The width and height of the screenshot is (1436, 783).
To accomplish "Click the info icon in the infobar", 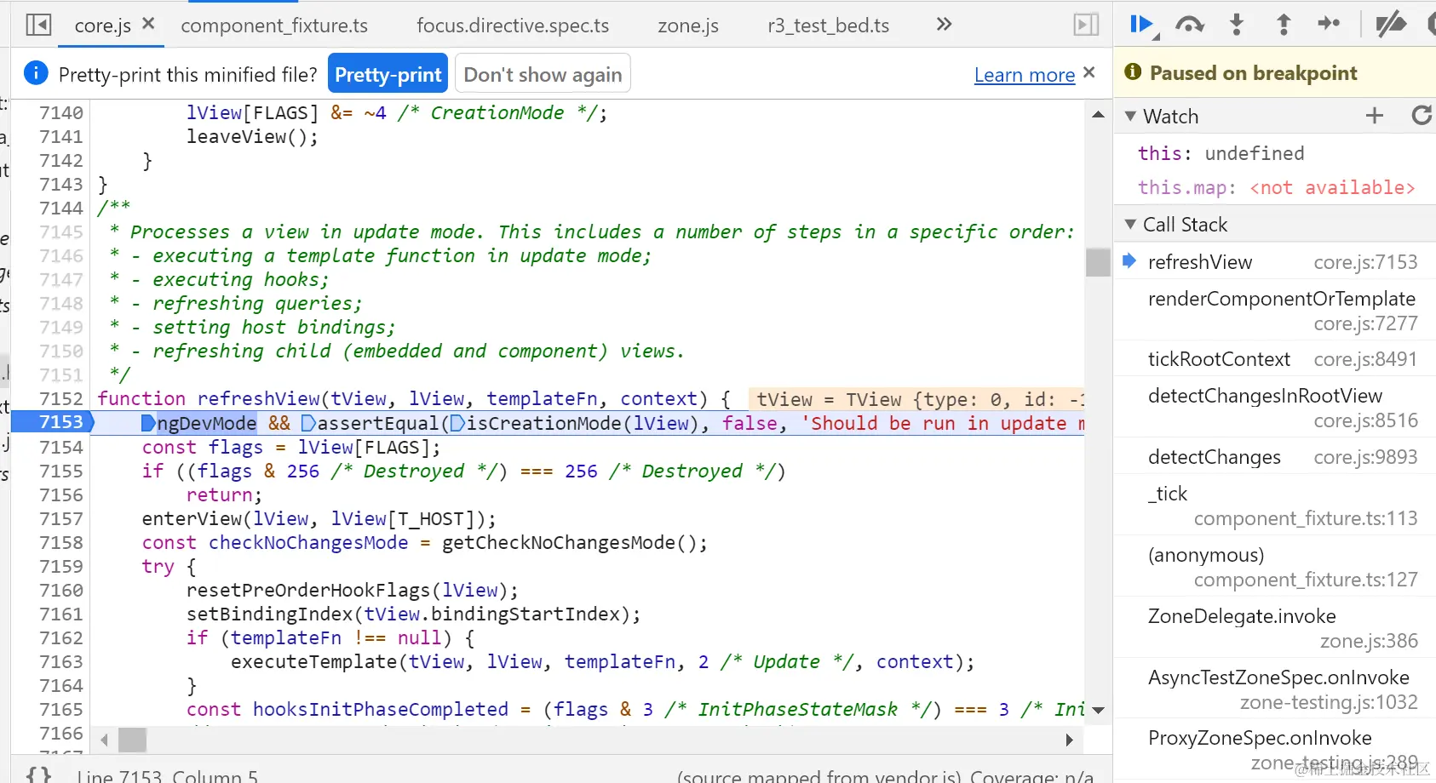I will click(36, 73).
